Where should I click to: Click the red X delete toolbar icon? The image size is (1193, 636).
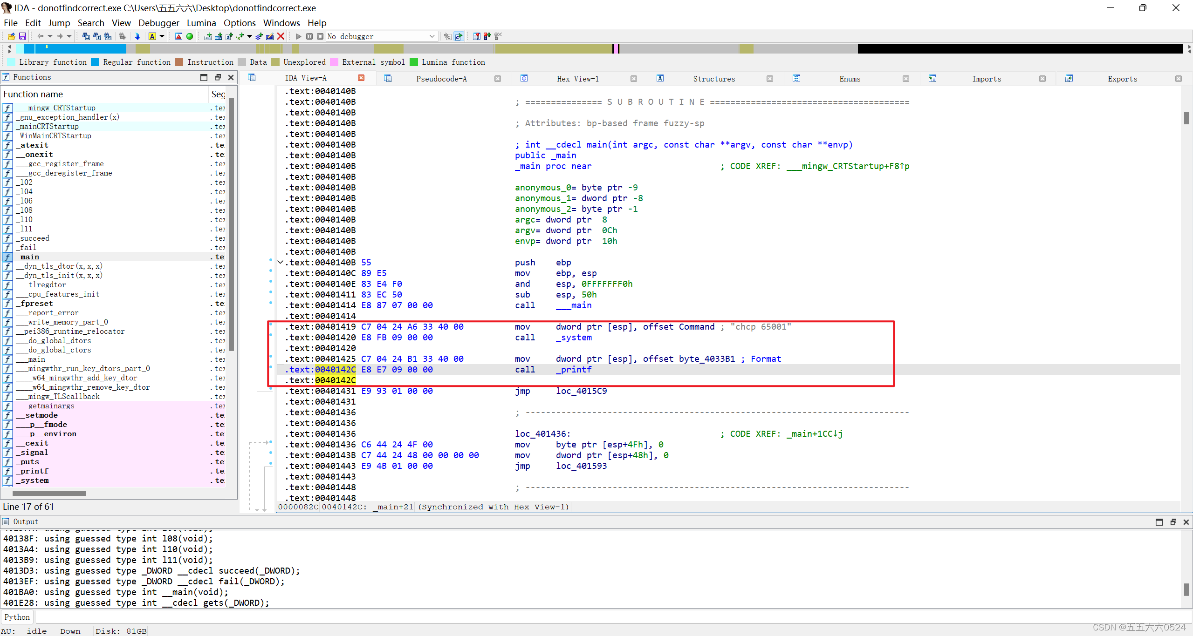click(x=281, y=36)
